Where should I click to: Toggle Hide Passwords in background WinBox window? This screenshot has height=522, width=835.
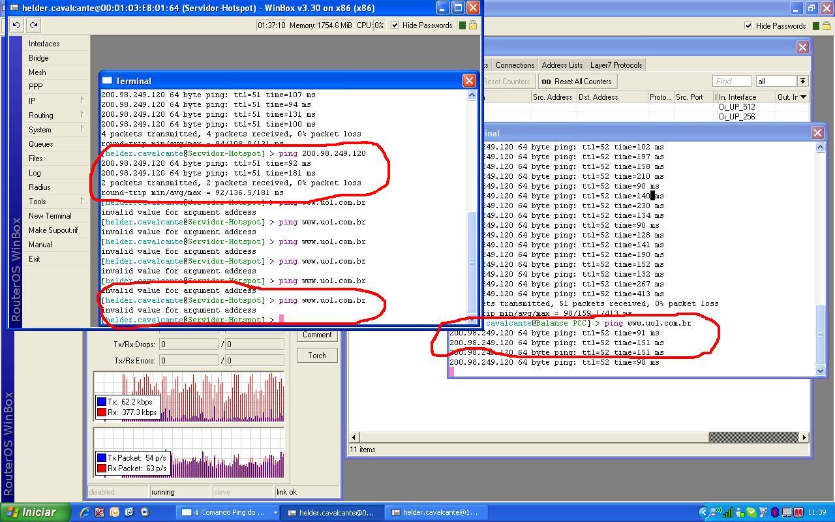[748, 26]
